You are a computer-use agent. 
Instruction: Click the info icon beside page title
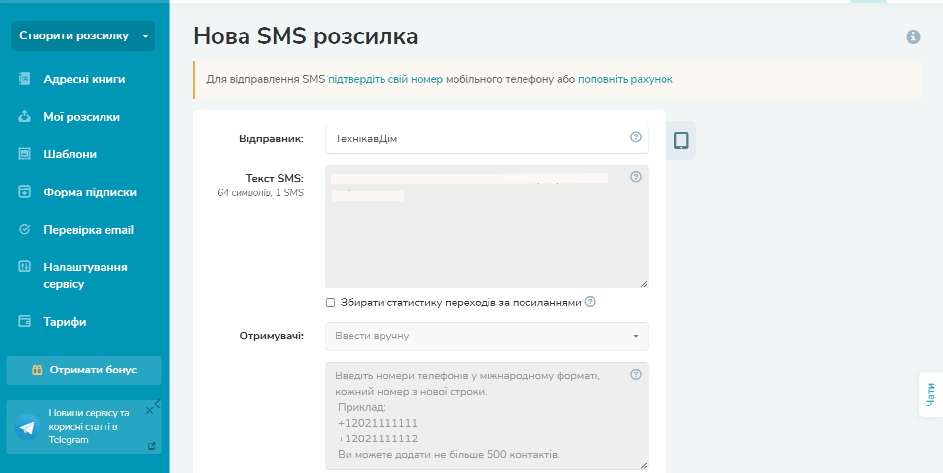click(x=913, y=37)
